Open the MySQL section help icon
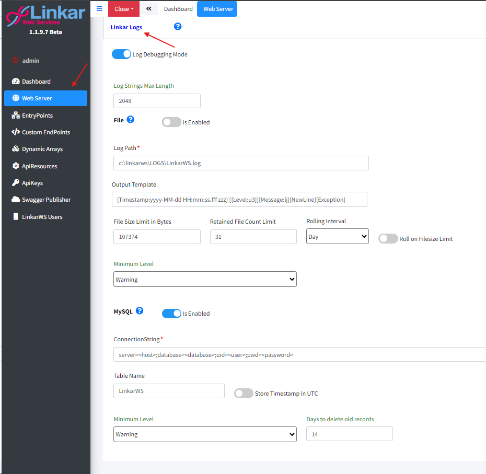486x474 pixels. [x=140, y=311]
